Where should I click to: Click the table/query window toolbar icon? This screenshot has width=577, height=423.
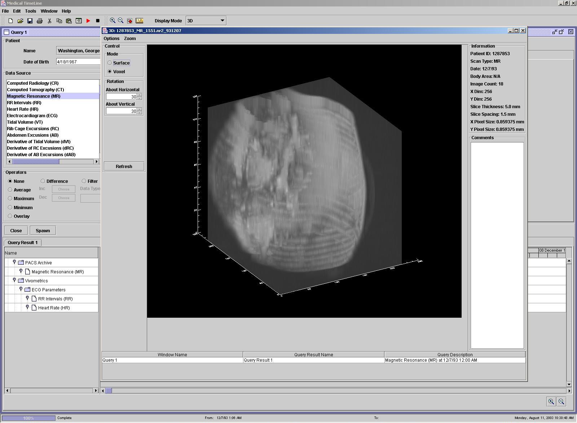coord(79,21)
